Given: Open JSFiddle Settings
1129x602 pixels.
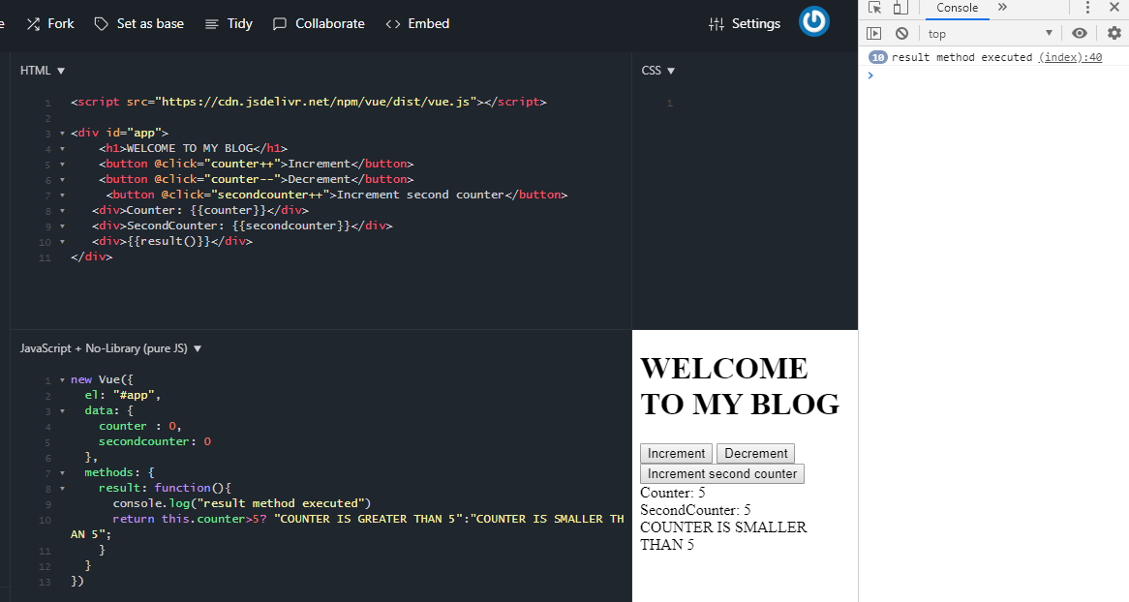Looking at the screenshot, I should (x=745, y=23).
